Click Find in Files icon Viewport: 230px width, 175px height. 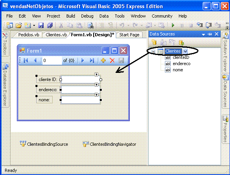[x=90, y=25]
